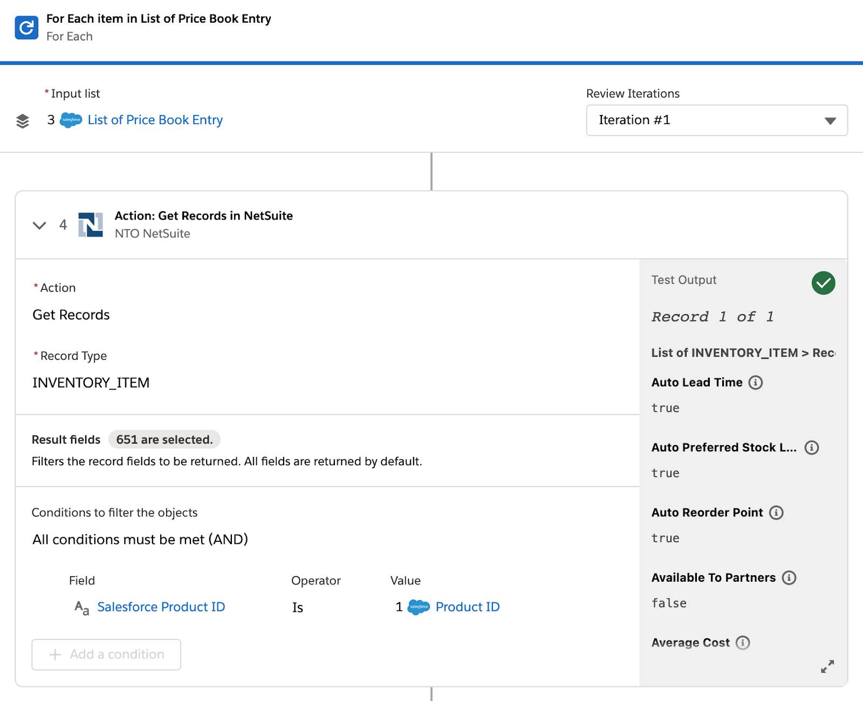This screenshot has width=863, height=701.
Task: Click the Test Output label
Action: [x=684, y=280]
